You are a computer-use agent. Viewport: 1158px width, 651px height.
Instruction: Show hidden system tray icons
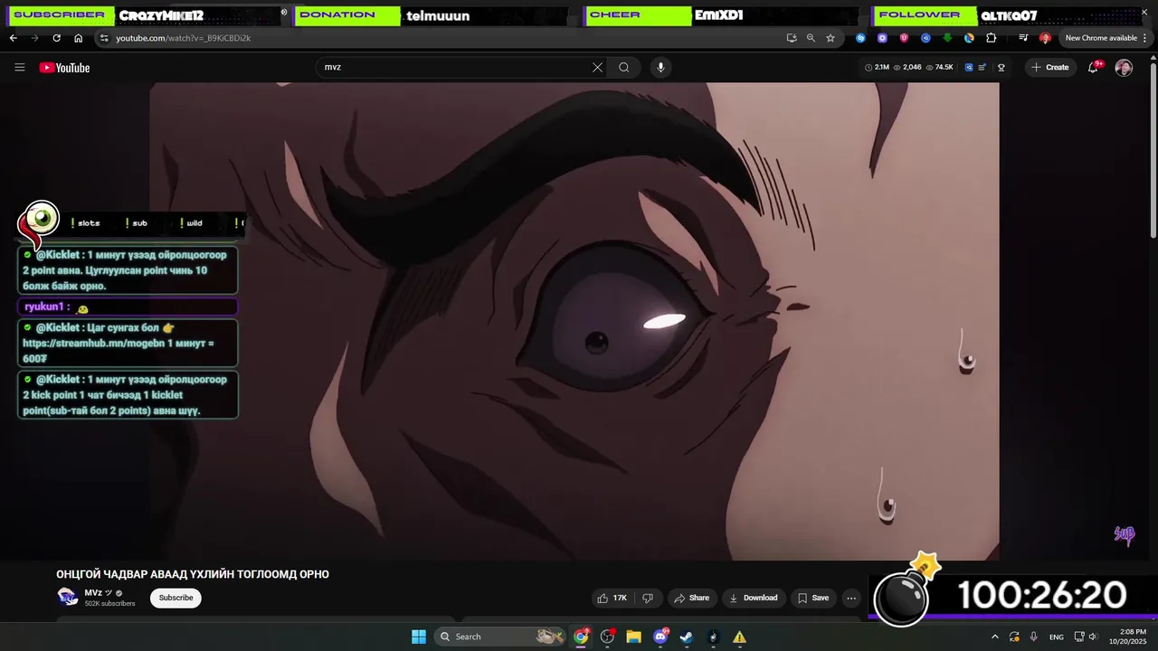pyautogui.click(x=995, y=637)
